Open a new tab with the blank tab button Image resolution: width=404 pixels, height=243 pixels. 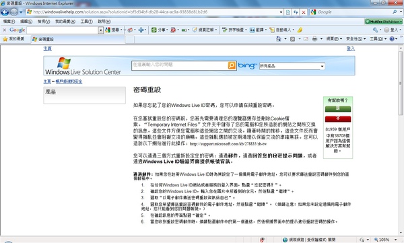pos(130,40)
